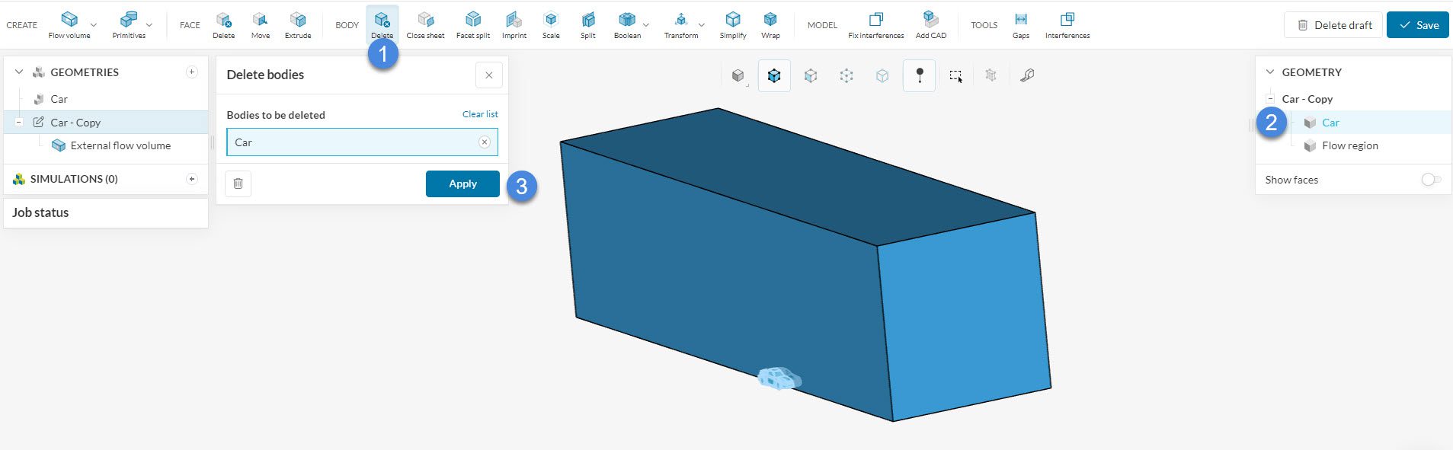Select the Wrap tool
This screenshot has height=450, width=1453.
[x=770, y=24]
